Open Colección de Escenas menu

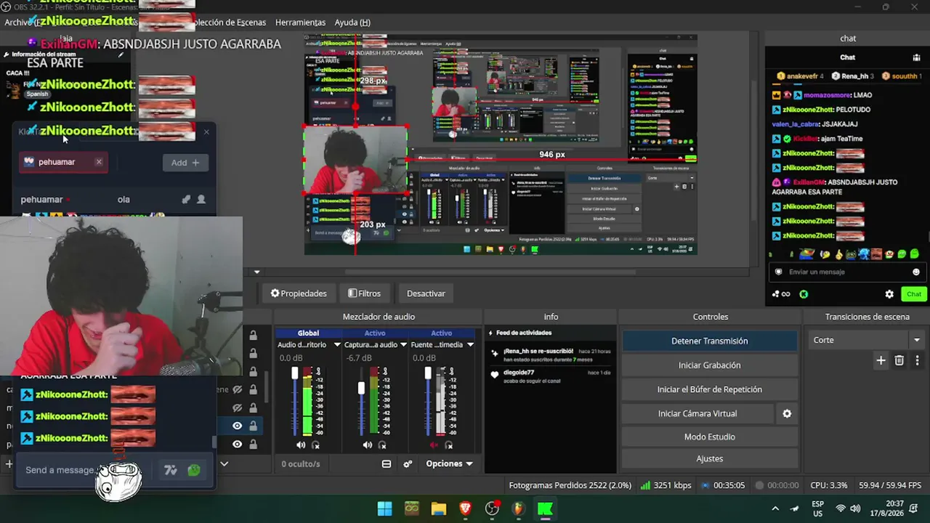[228, 23]
